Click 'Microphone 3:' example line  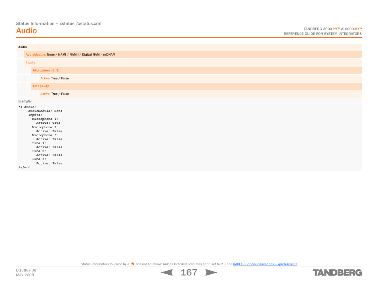pyautogui.click(x=45, y=135)
